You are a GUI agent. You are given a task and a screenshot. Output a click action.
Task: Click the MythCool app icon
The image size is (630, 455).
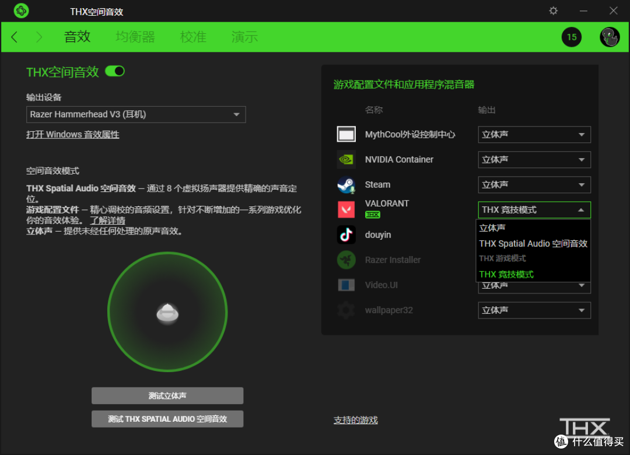tap(346, 134)
